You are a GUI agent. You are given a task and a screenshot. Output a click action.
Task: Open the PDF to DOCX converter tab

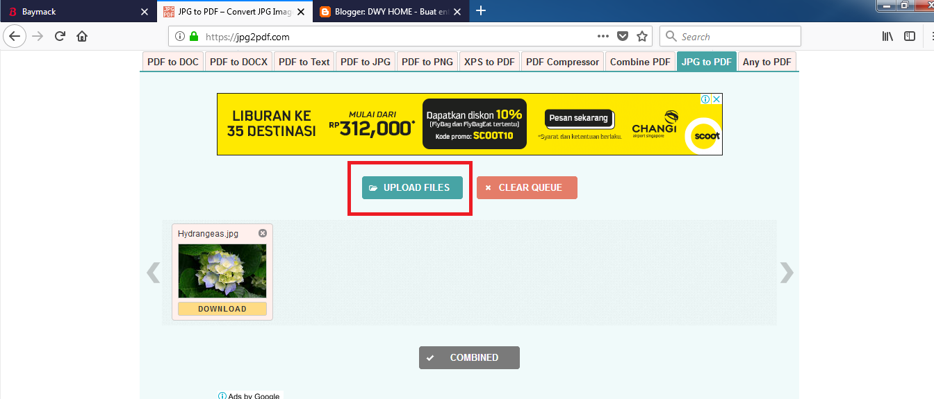pyautogui.click(x=238, y=62)
